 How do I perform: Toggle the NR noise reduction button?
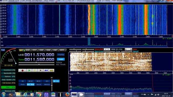tap(22, 81)
